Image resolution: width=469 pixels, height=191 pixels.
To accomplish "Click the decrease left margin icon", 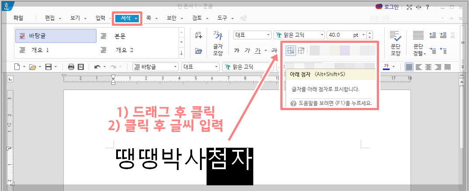I will tap(432, 35).
